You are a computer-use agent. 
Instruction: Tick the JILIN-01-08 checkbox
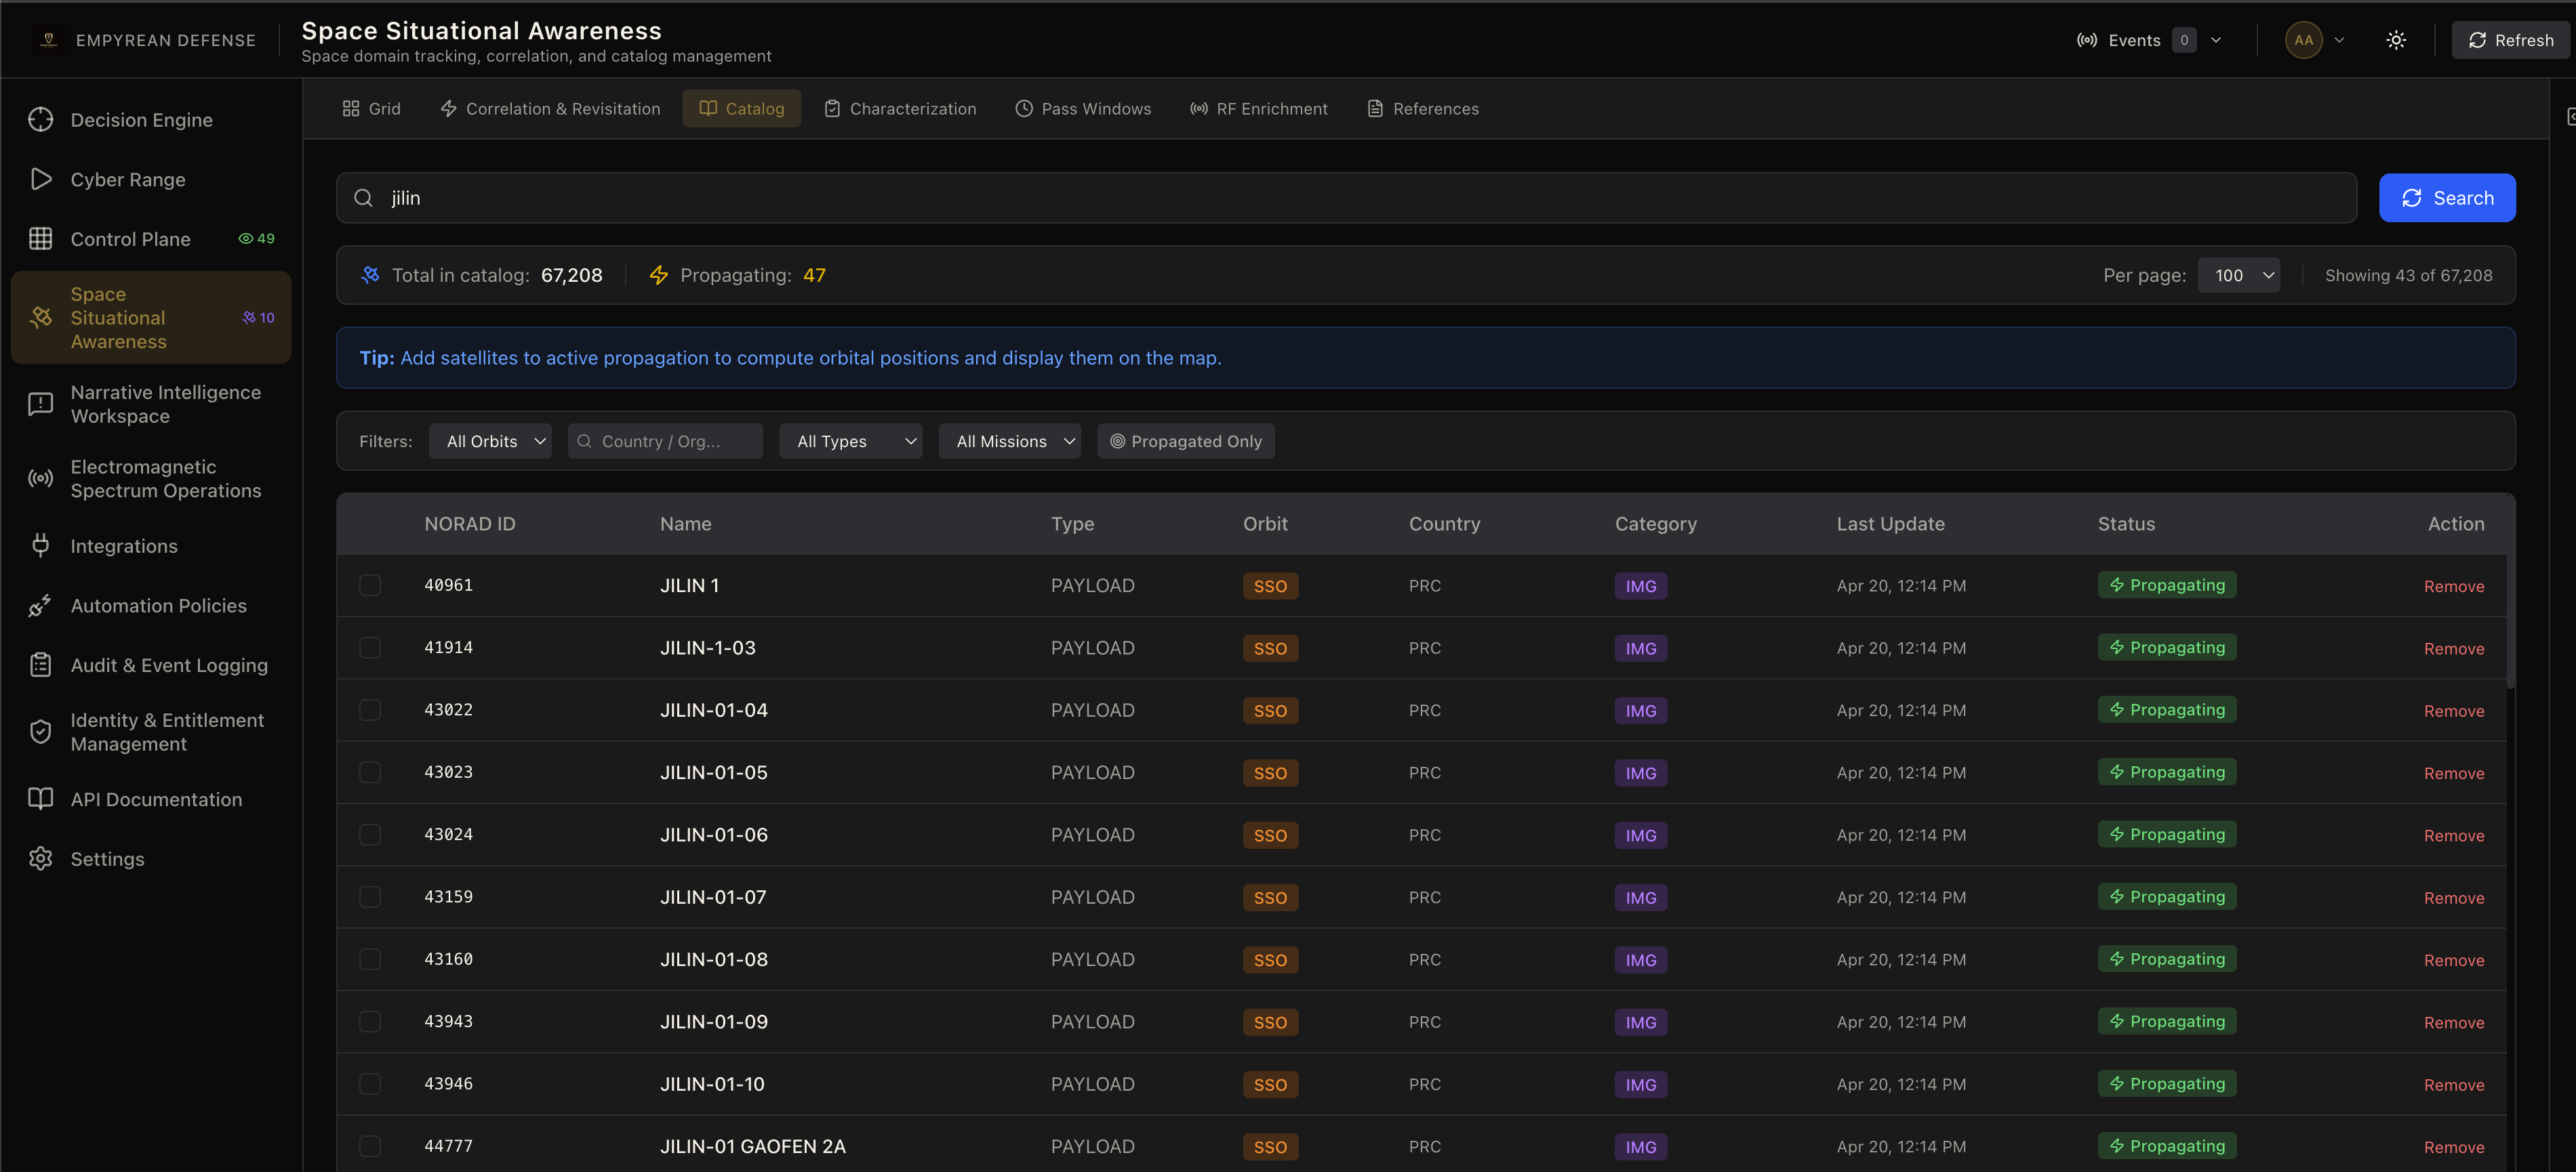[x=370, y=959]
